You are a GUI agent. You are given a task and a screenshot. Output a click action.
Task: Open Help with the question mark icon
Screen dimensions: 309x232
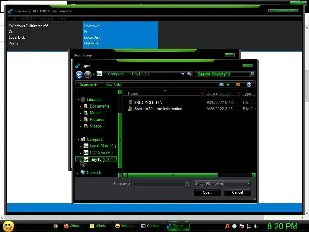pyautogui.click(x=249, y=85)
